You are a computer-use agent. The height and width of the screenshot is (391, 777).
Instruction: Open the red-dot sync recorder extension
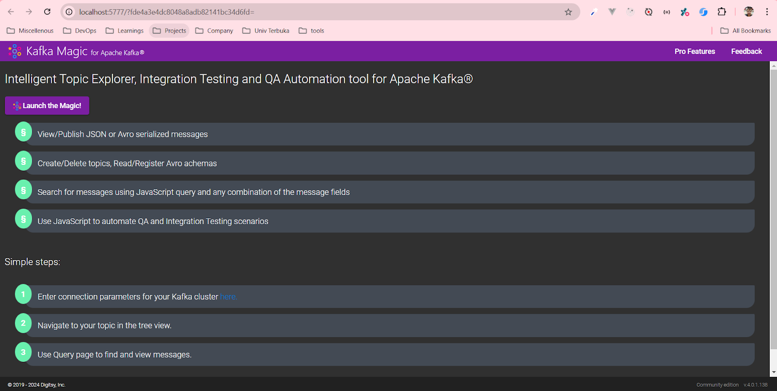648,12
